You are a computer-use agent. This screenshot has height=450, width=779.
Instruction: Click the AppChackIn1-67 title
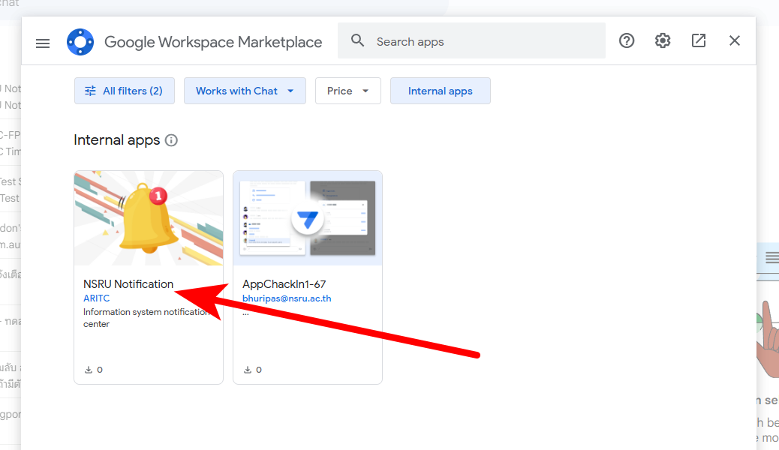[x=284, y=284]
